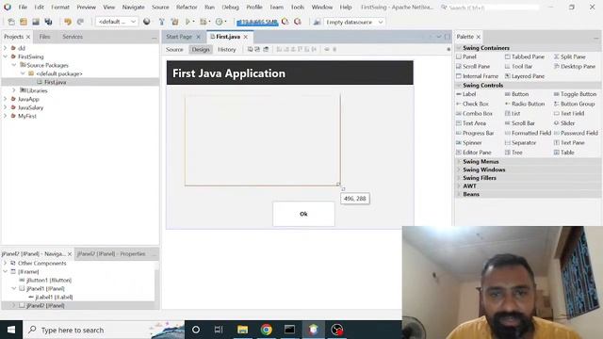Select jButton1 in the Navigator tree
The image size is (603, 339).
click(49, 280)
